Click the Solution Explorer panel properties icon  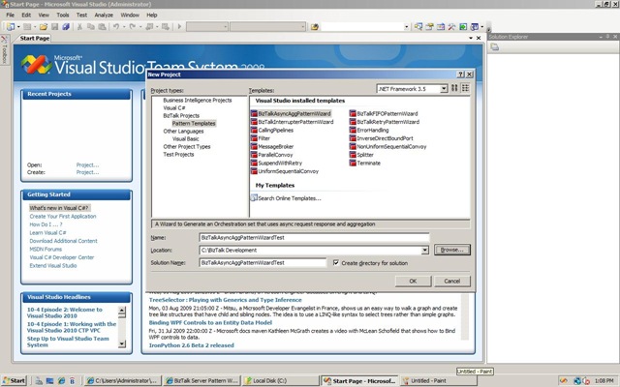point(495,47)
